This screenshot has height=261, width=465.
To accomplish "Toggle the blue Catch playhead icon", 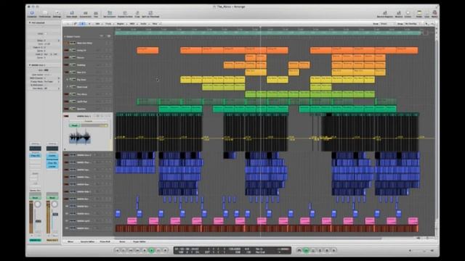I will pos(82,24).
